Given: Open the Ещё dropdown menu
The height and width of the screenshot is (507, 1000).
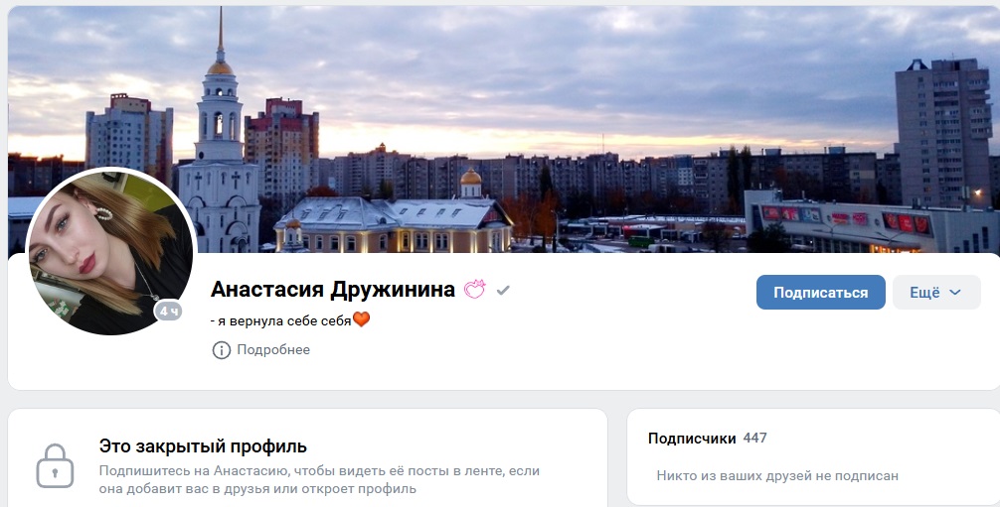Looking at the screenshot, I should pyautogui.click(x=936, y=293).
